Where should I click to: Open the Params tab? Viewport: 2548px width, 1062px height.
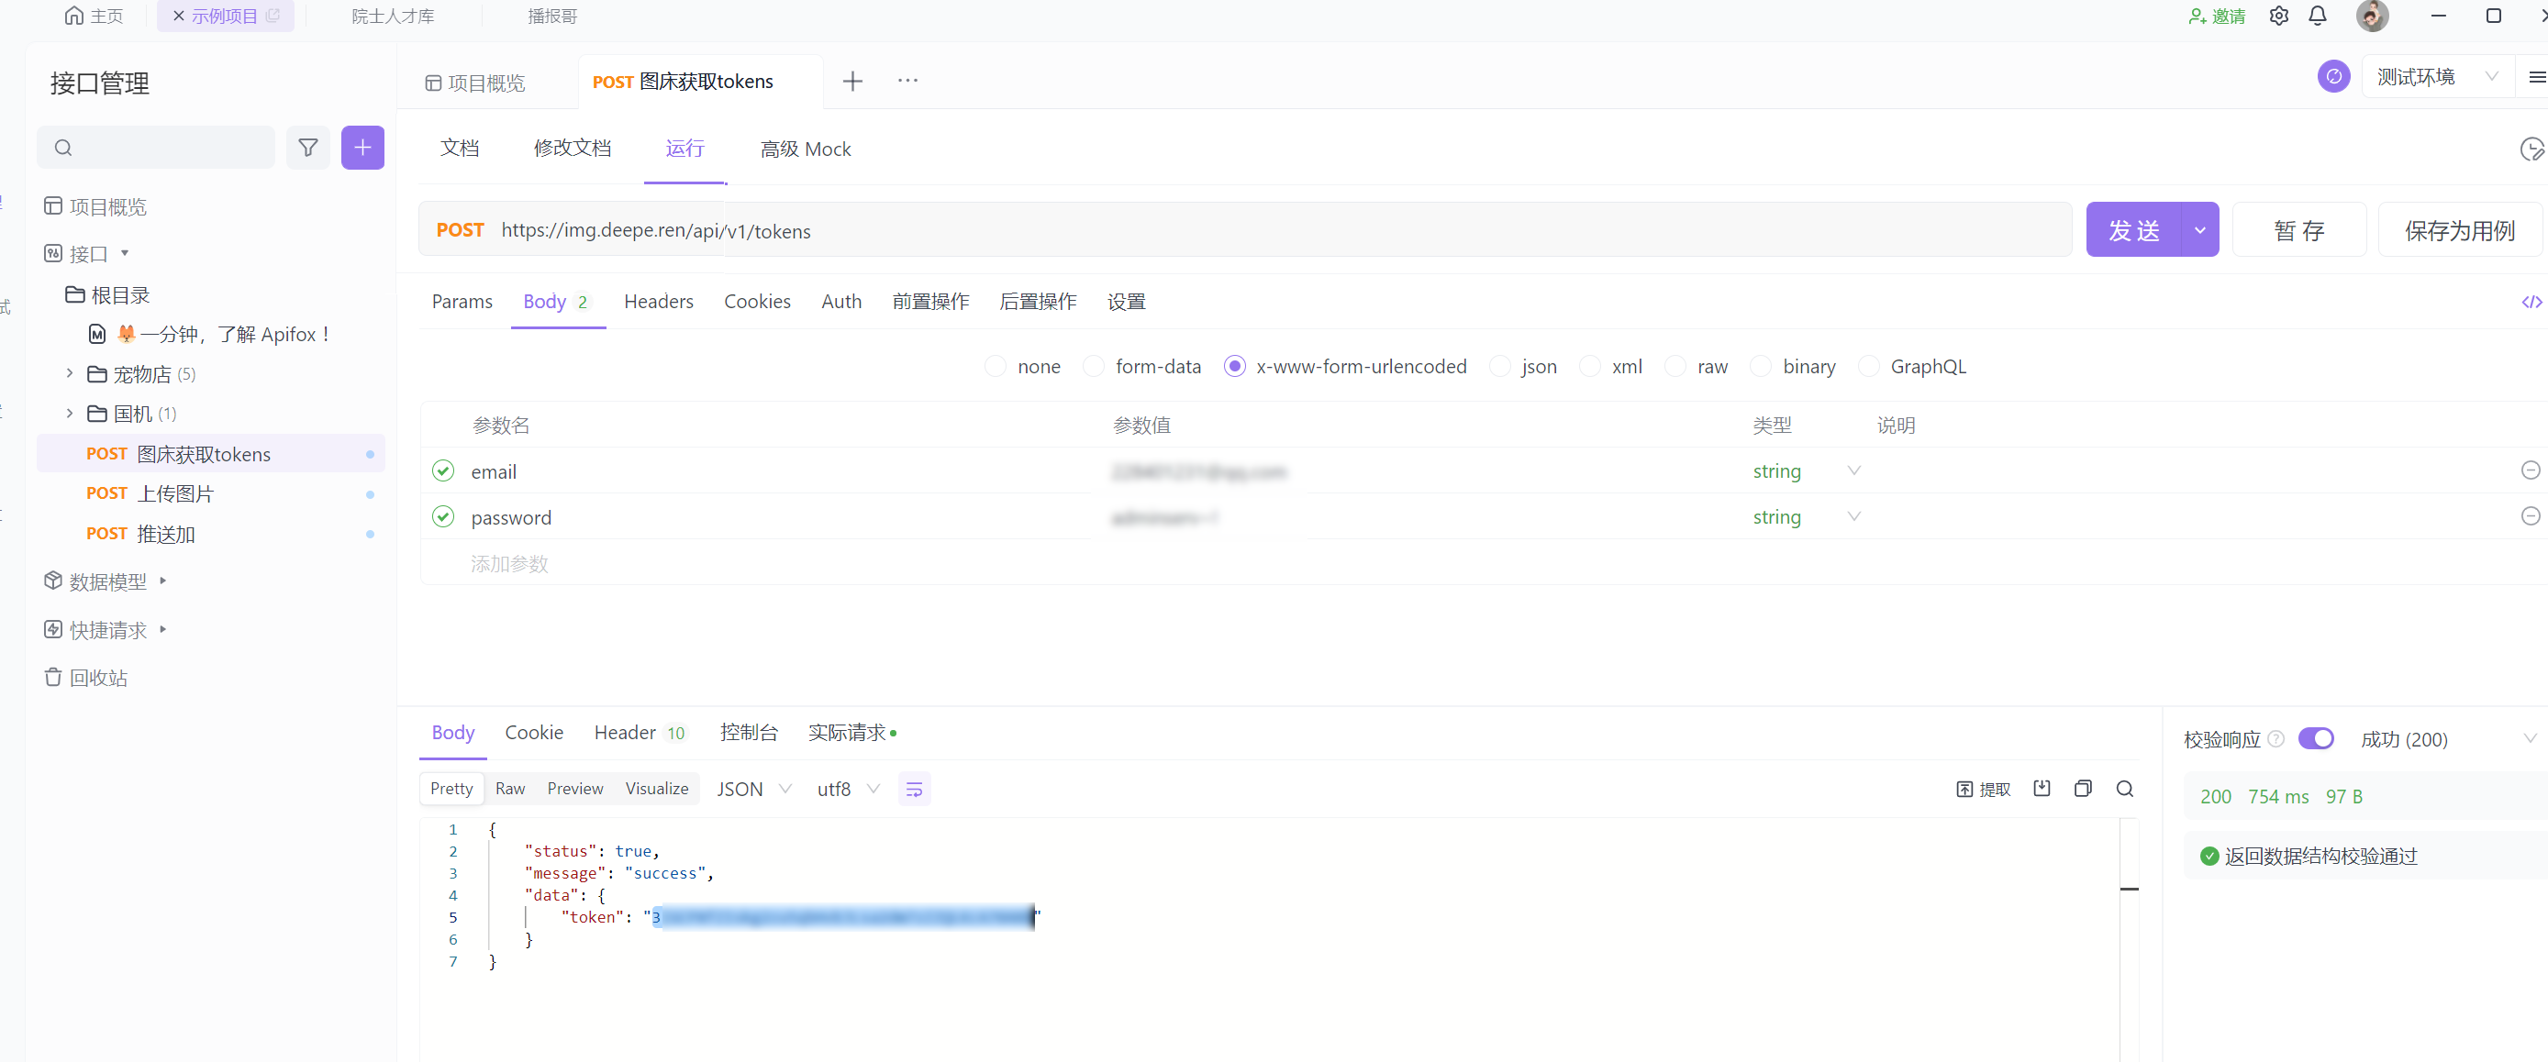(462, 302)
